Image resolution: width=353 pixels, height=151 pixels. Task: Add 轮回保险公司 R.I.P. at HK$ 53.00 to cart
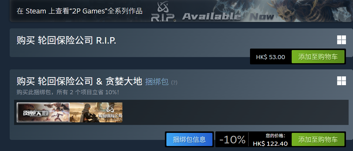(x=318, y=57)
